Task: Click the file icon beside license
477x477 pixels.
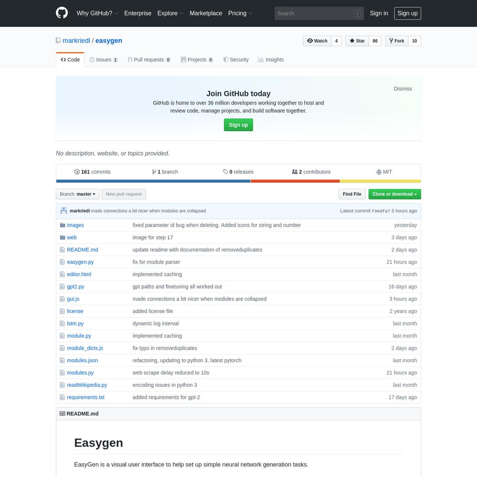Action: (62, 311)
